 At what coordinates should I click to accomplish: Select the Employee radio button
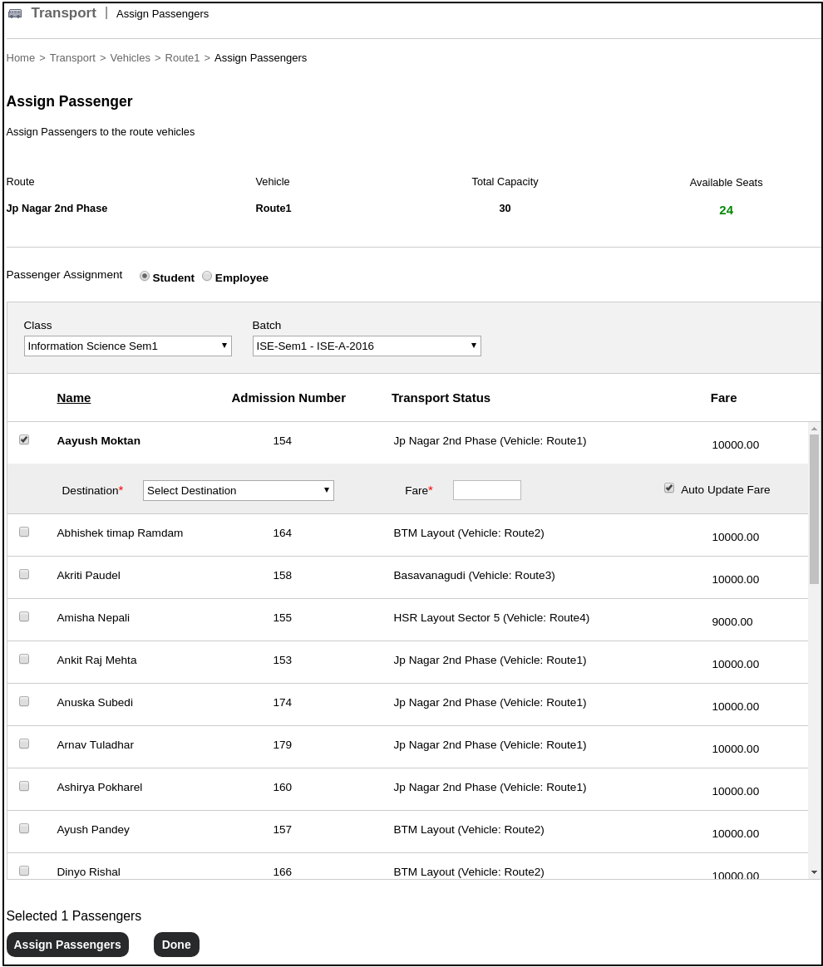coord(207,276)
